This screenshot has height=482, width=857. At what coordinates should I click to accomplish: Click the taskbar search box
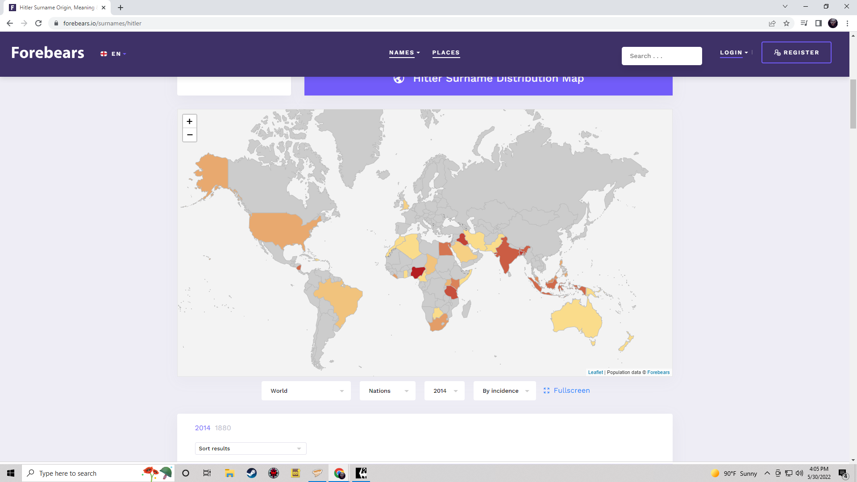98,473
